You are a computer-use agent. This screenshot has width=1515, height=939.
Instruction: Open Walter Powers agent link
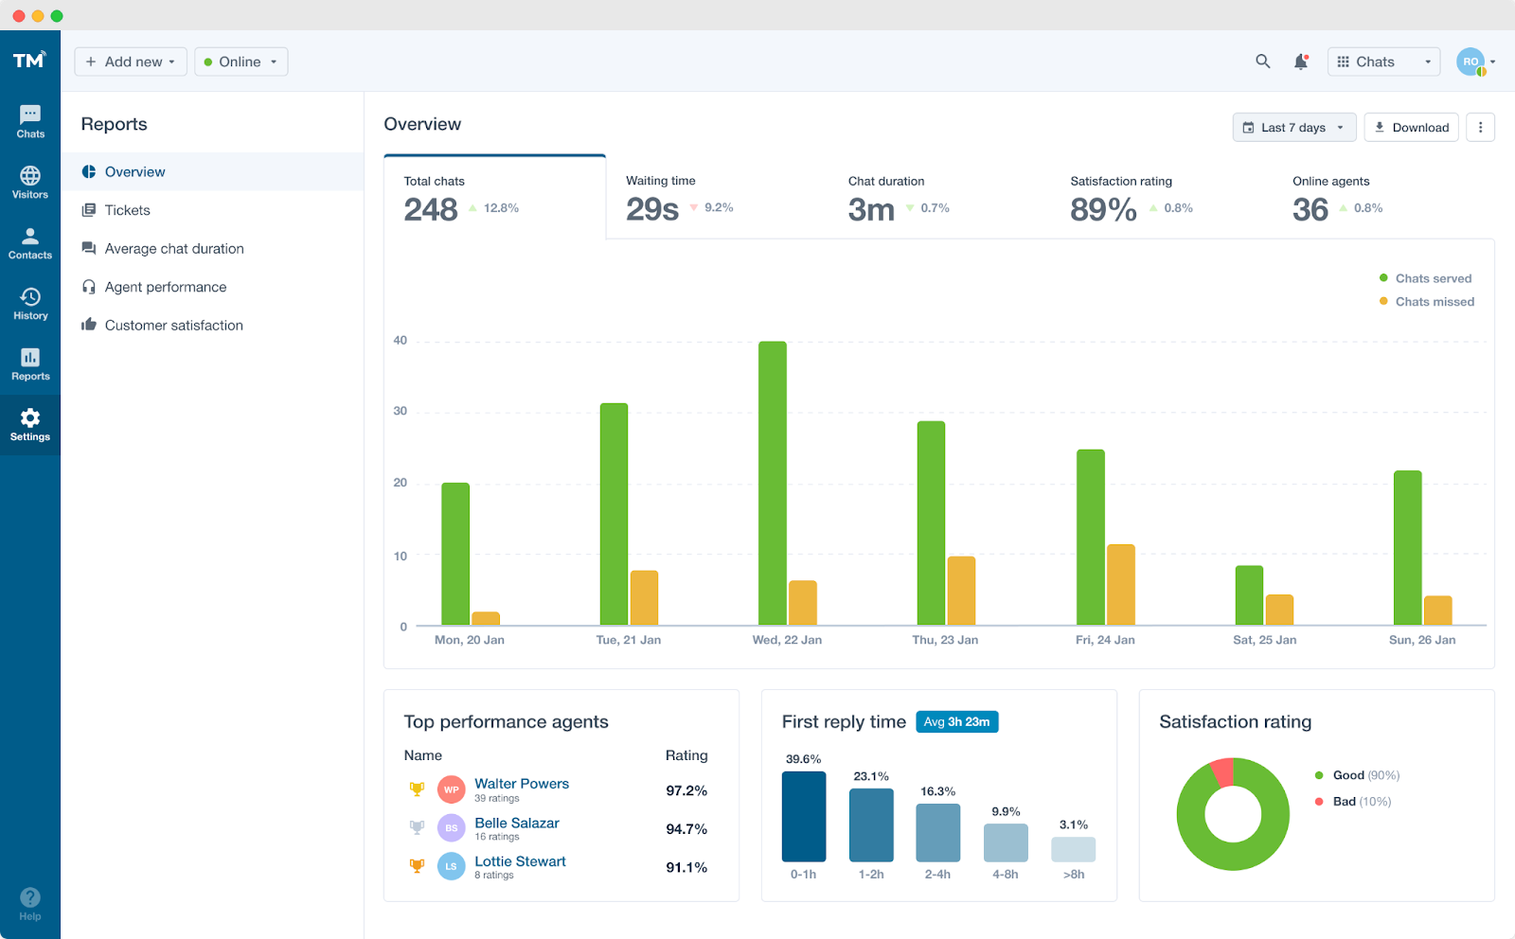pyautogui.click(x=522, y=784)
